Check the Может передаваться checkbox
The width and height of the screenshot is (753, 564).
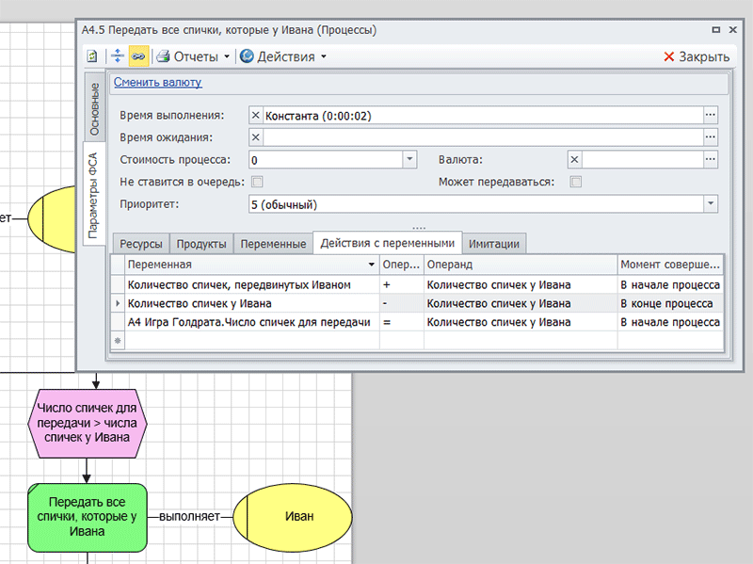tap(576, 182)
